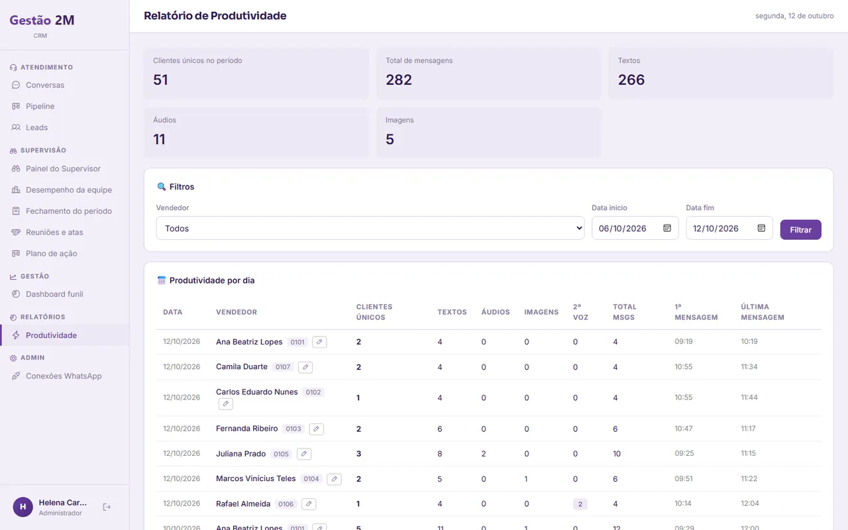This screenshot has height=530, width=848.
Task: Click the Fernanda Ribeiro vendor name
Action: click(247, 429)
